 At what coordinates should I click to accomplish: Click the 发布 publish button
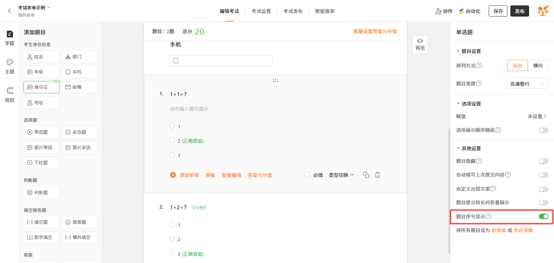pyautogui.click(x=520, y=11)
